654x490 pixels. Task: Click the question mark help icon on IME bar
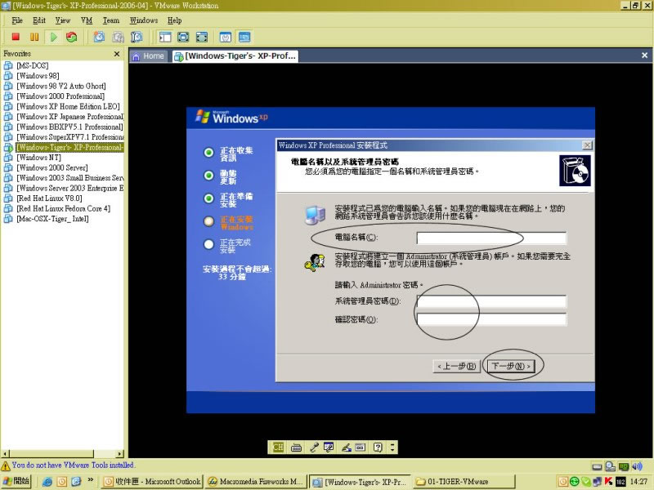378,448
